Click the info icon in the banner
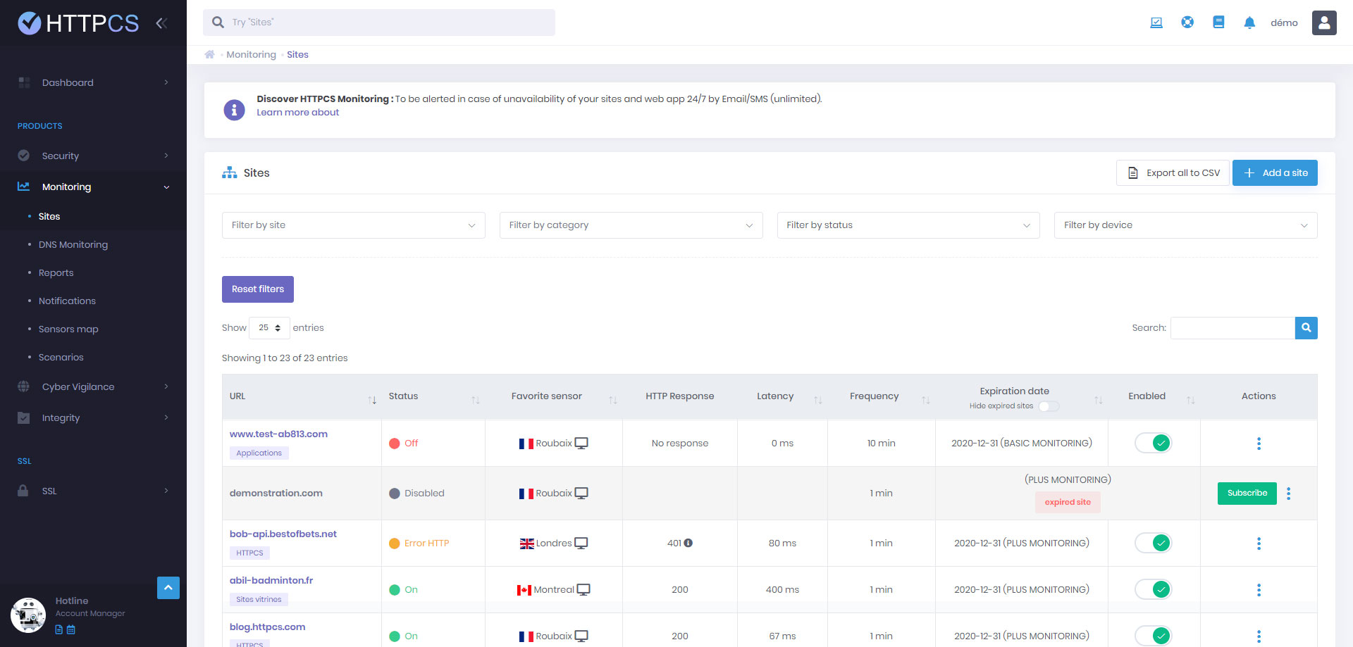Viewport: 1353px width, 647px height. 234,110
